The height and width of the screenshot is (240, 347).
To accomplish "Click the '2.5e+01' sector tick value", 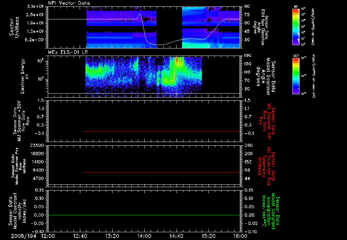I will click(x=35, y=15).
